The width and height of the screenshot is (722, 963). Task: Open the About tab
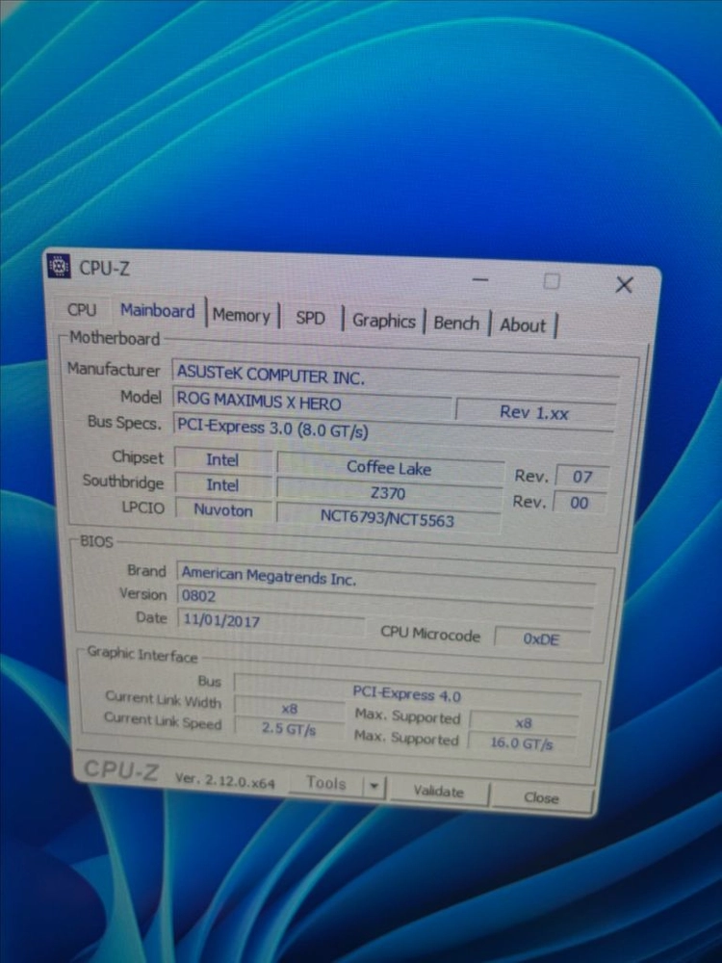[x=523, y=325]
